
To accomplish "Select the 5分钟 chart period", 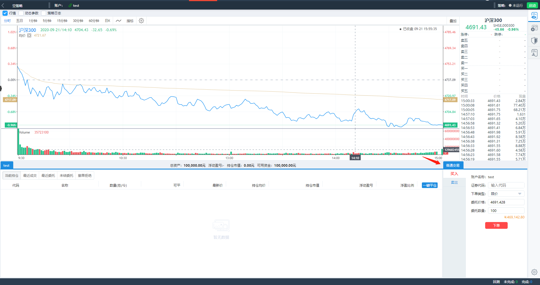I will click(47, 21).
